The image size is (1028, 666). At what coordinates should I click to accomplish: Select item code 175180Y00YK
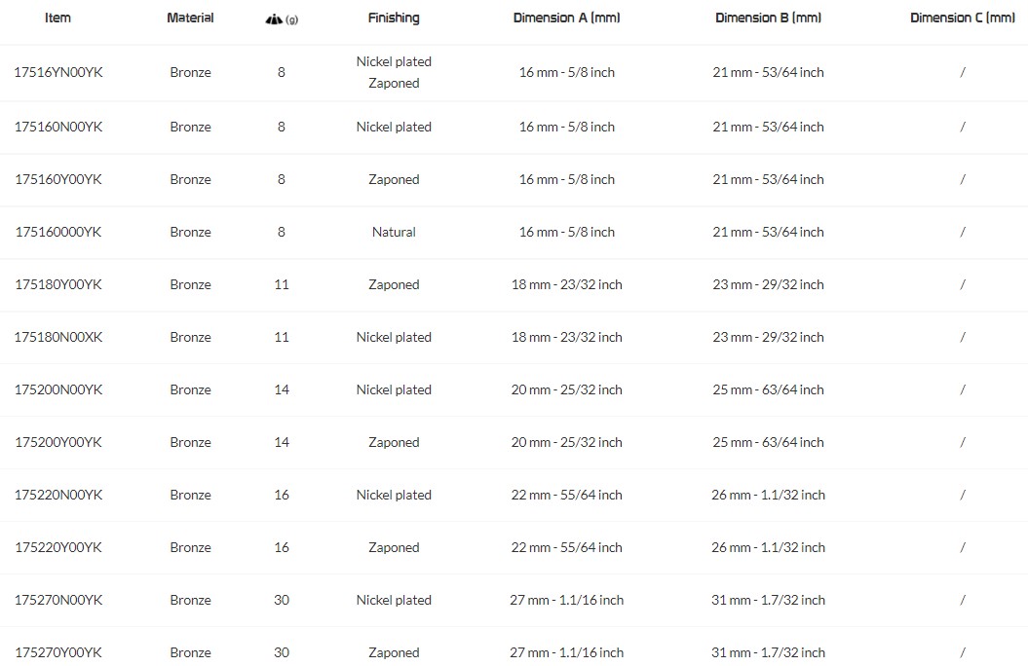point(58,284)
